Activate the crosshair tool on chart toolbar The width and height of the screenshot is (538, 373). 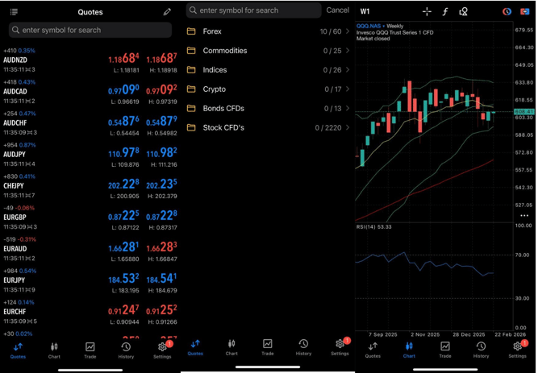(x=427, y=11)
